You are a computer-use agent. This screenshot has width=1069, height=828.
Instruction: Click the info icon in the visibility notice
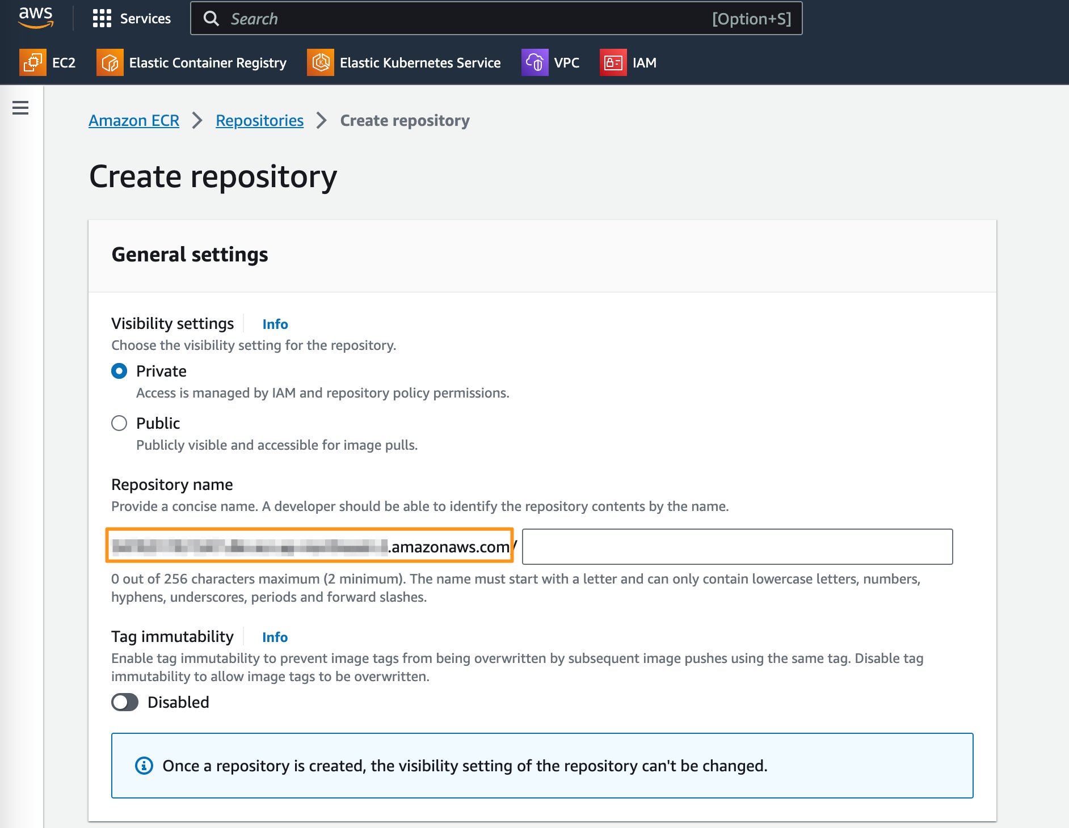(144, 766)
